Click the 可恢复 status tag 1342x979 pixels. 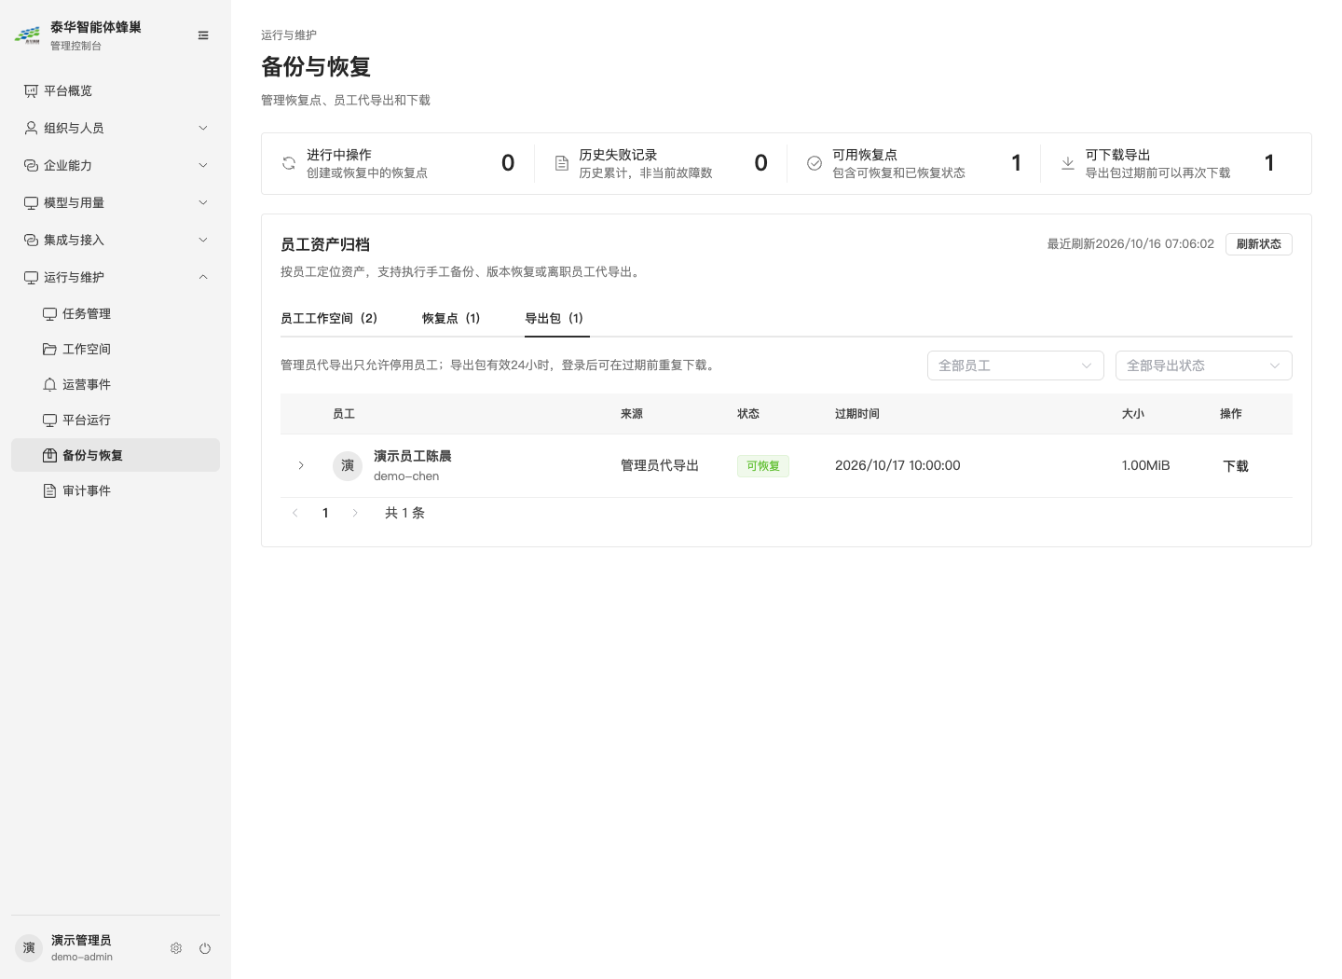(x=763, y=466)
